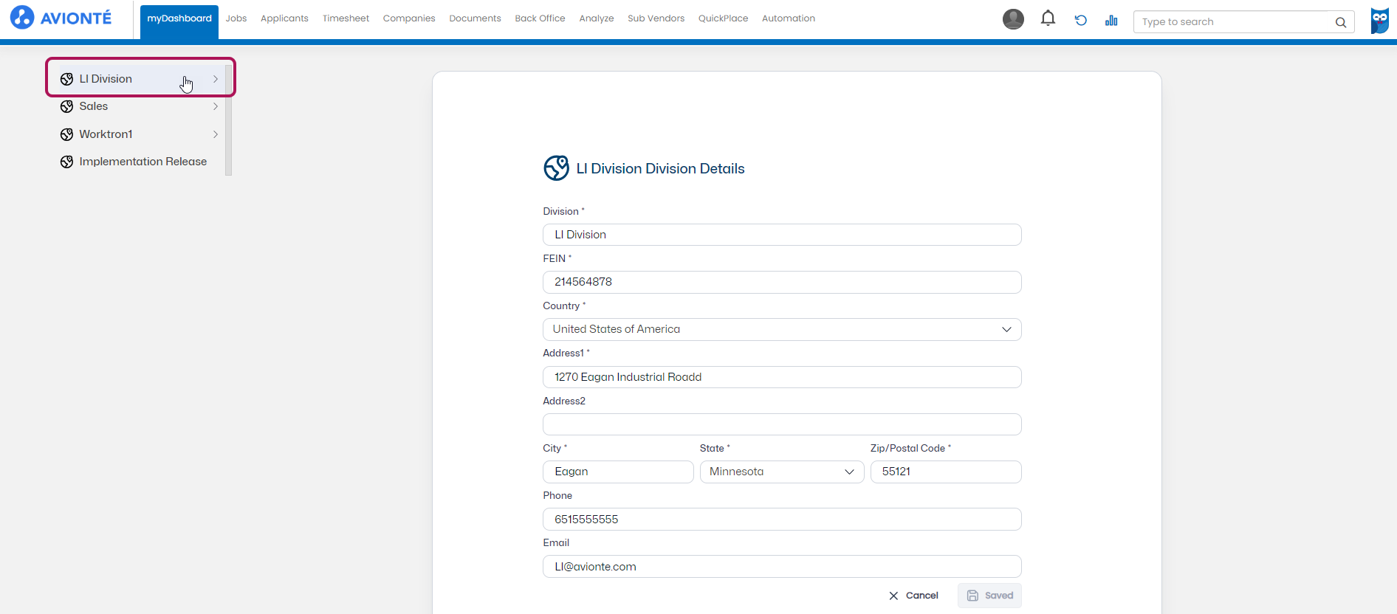Click the refresh history icon

pyautogui.click(x=1080, y=21)
